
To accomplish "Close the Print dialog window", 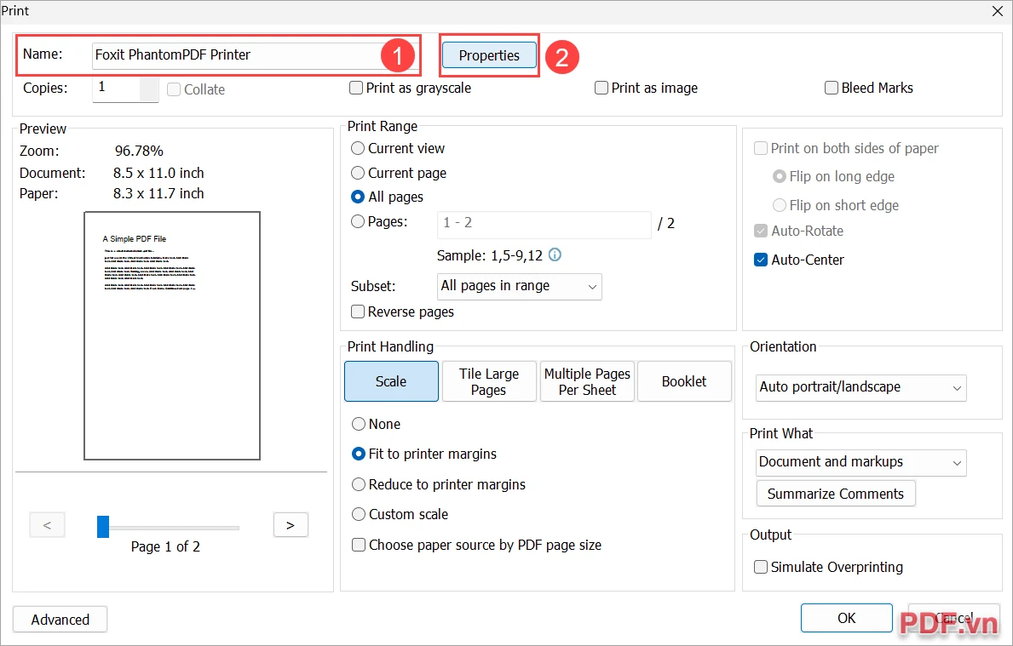I will pyautogui.click(x=997, y=11).
